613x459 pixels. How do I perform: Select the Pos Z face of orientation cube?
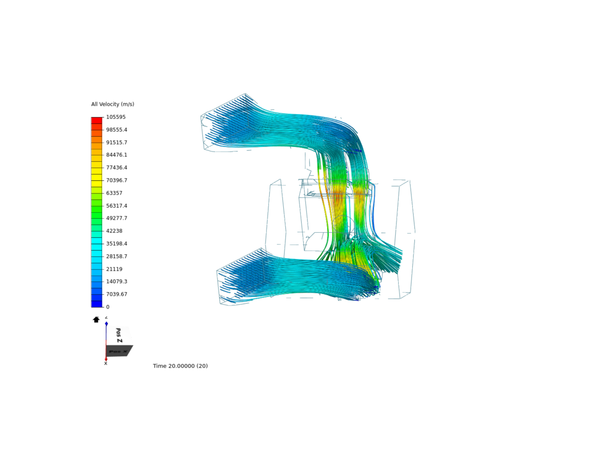coord(119,335)
